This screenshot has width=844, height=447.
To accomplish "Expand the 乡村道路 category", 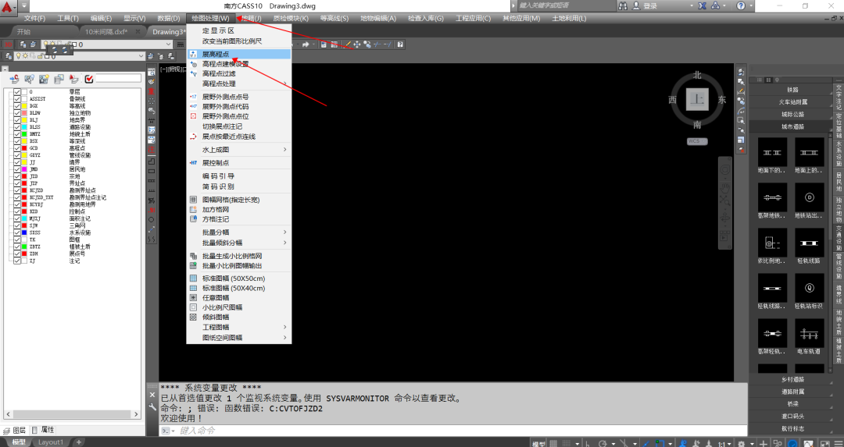I will (791, 379).
